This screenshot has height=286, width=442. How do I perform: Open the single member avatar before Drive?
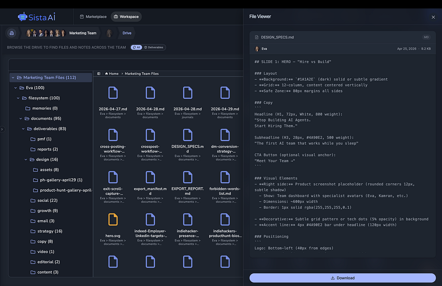click(110, 33)
